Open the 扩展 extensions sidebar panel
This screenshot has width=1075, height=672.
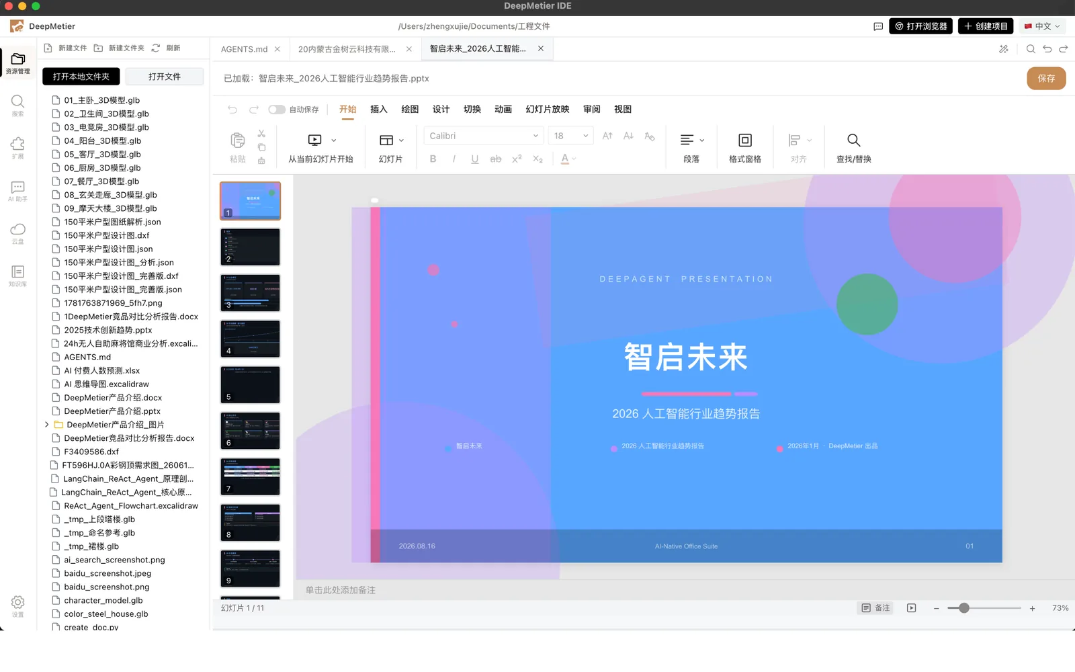(x=18, y=148)
